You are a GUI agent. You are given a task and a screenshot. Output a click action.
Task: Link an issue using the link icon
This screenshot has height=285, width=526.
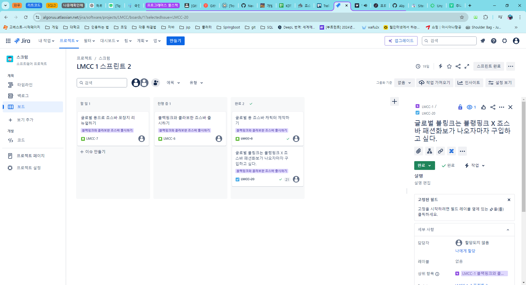441,151
